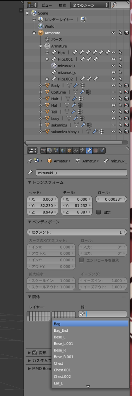Hide the mizunuki_u bone via eye icon
This screenshot has width=132, height=396.
click(x=114, y=66)
